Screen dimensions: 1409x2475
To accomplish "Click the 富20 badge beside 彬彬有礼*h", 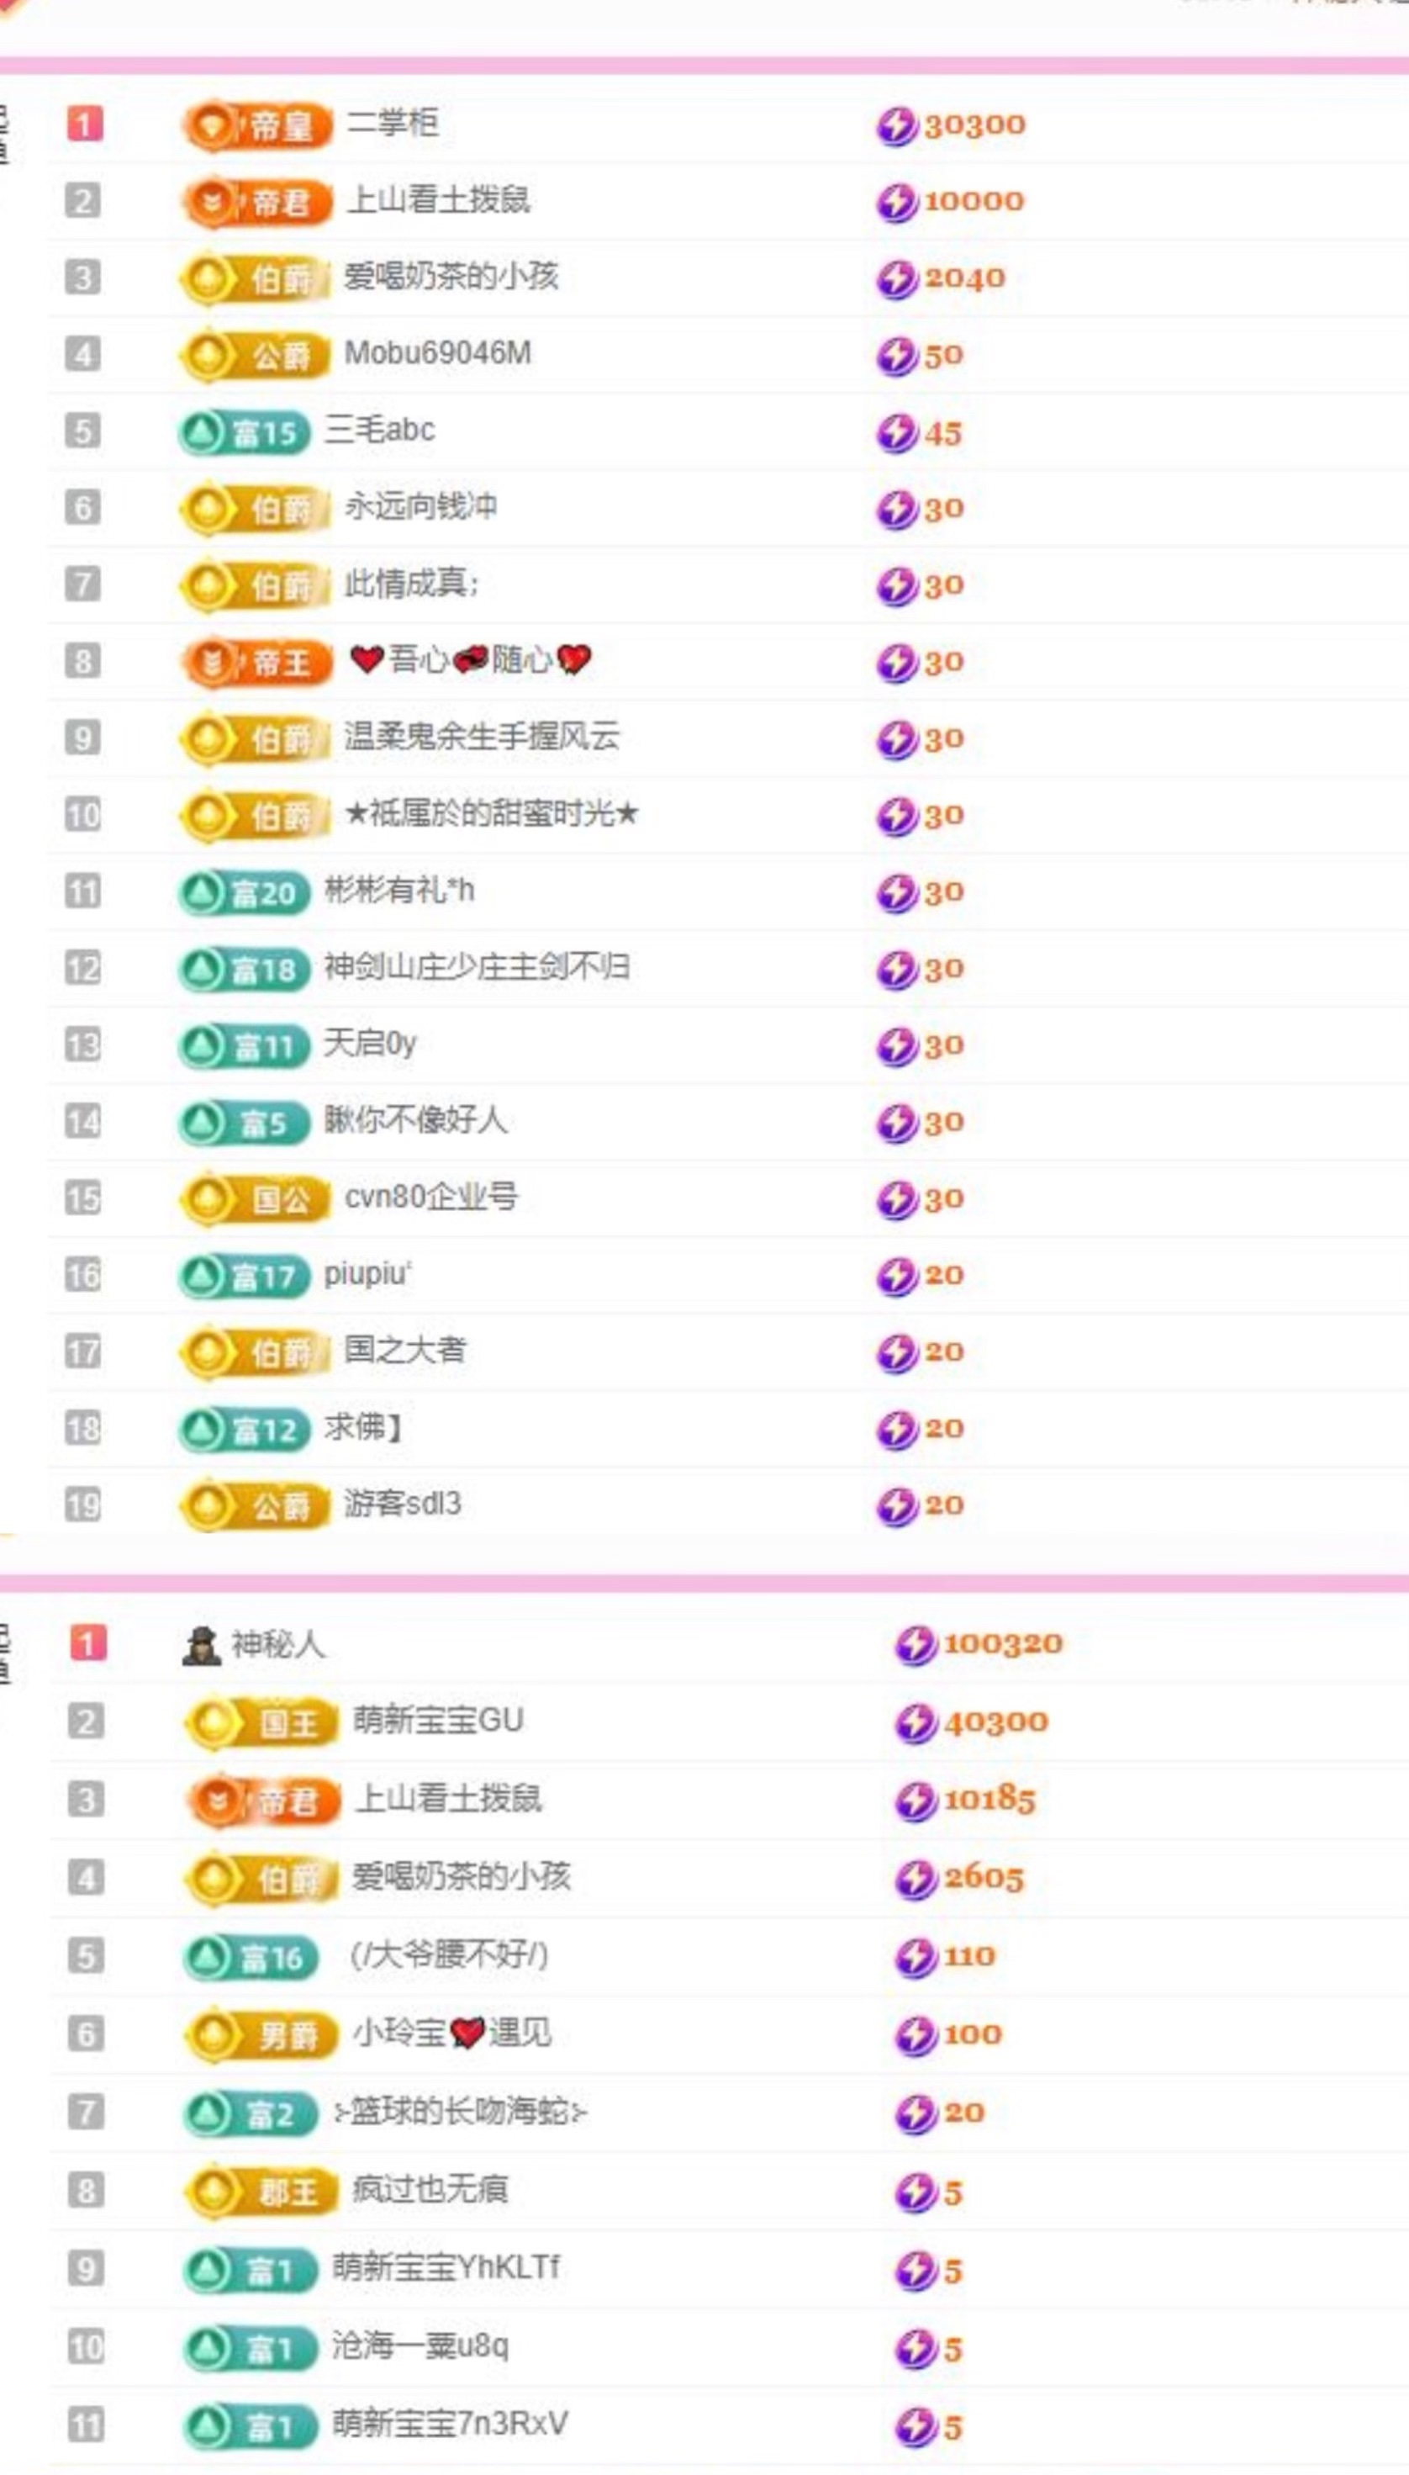I will point(245,892).
